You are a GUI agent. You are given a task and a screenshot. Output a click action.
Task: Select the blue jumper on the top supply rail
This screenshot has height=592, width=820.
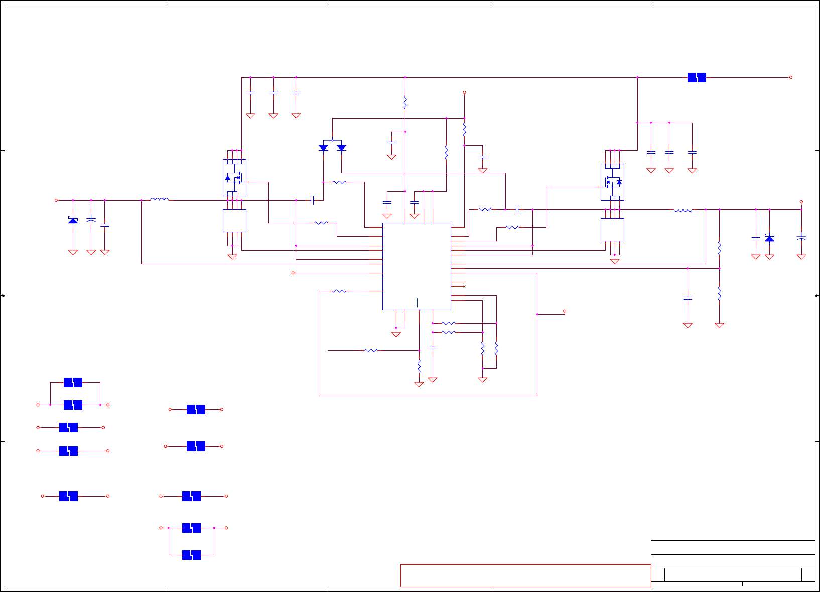pyautogui.click(x=697, y=78)
